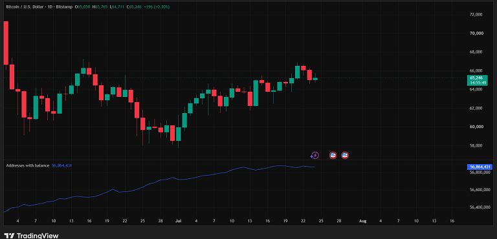Click the purple lightning event icon

point(315,155)
